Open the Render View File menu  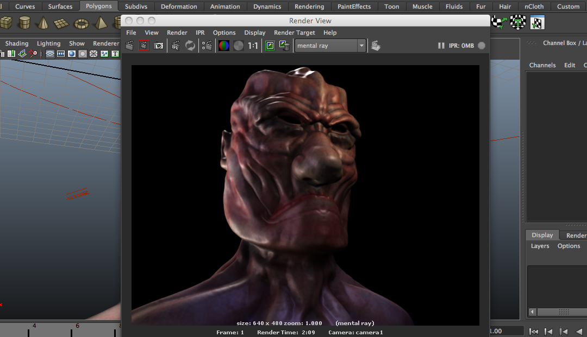pyautogui.click(x=131, y=33)
